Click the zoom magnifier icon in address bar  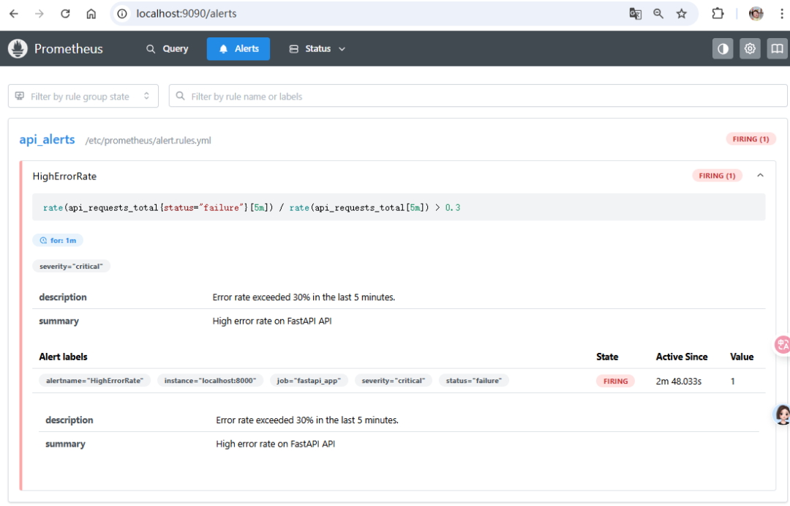(658, 14)
